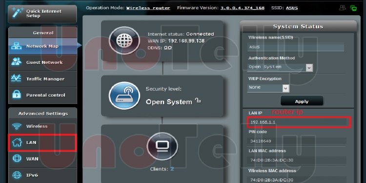366x183 pixels.
Task: Click the Traffic Manager graph icon
Action: [16, 79]
